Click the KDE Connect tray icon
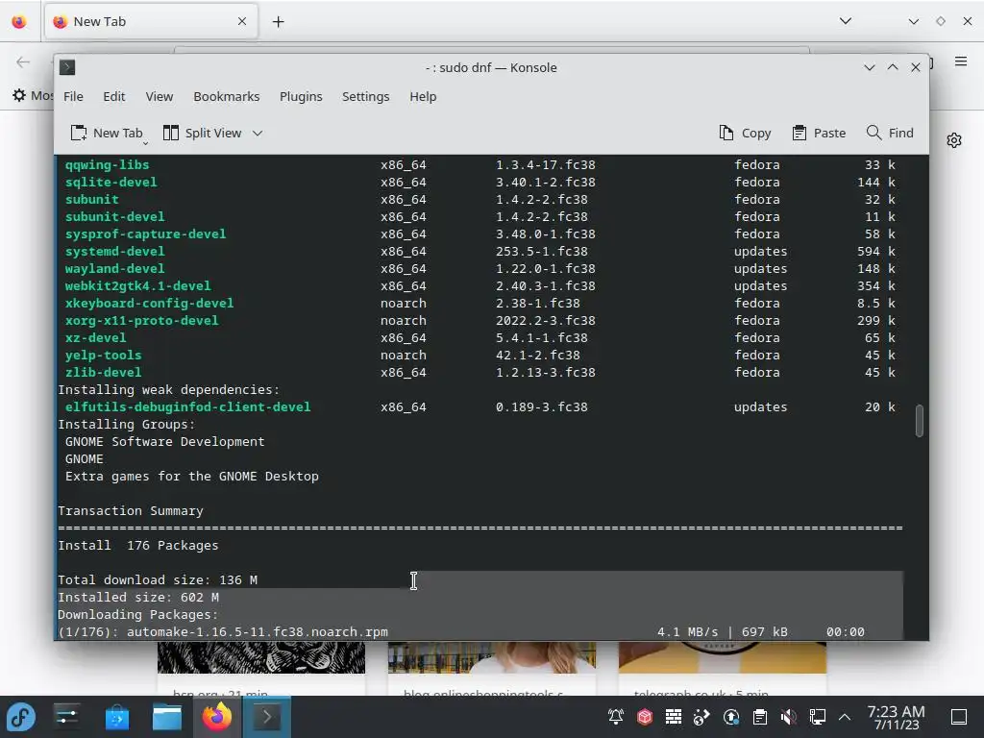984x738 pixels. click(x=701, y=717)
